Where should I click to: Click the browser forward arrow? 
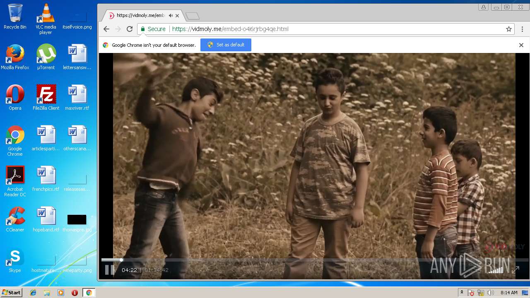click(x=118, y=29)
